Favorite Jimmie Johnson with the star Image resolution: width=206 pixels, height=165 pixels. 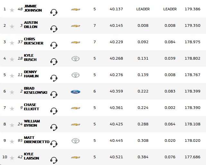pos(12,10)
